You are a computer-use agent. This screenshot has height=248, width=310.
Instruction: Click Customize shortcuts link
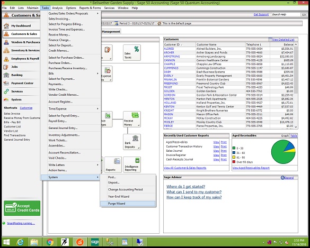(26, 108)
